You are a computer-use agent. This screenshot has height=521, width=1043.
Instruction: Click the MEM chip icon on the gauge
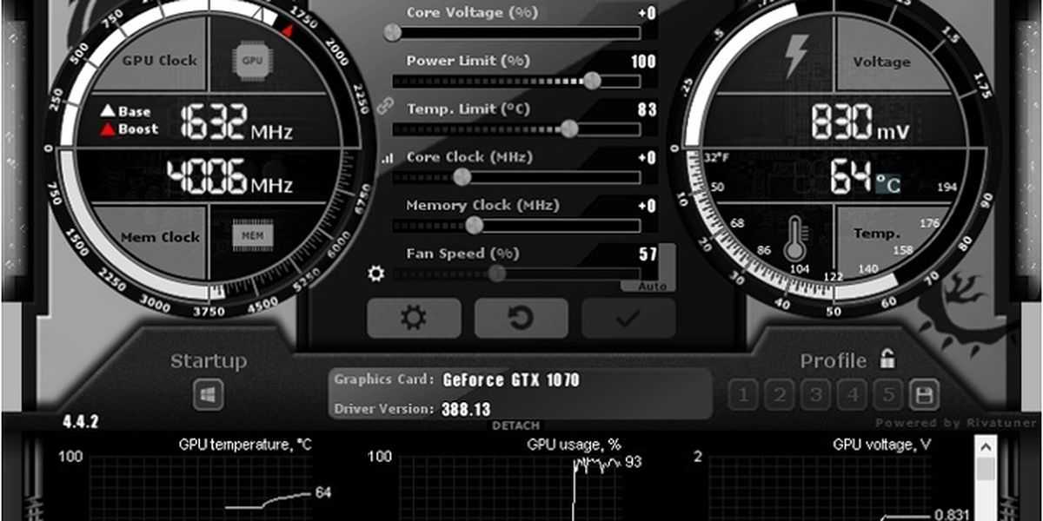(x=253, y=234)
